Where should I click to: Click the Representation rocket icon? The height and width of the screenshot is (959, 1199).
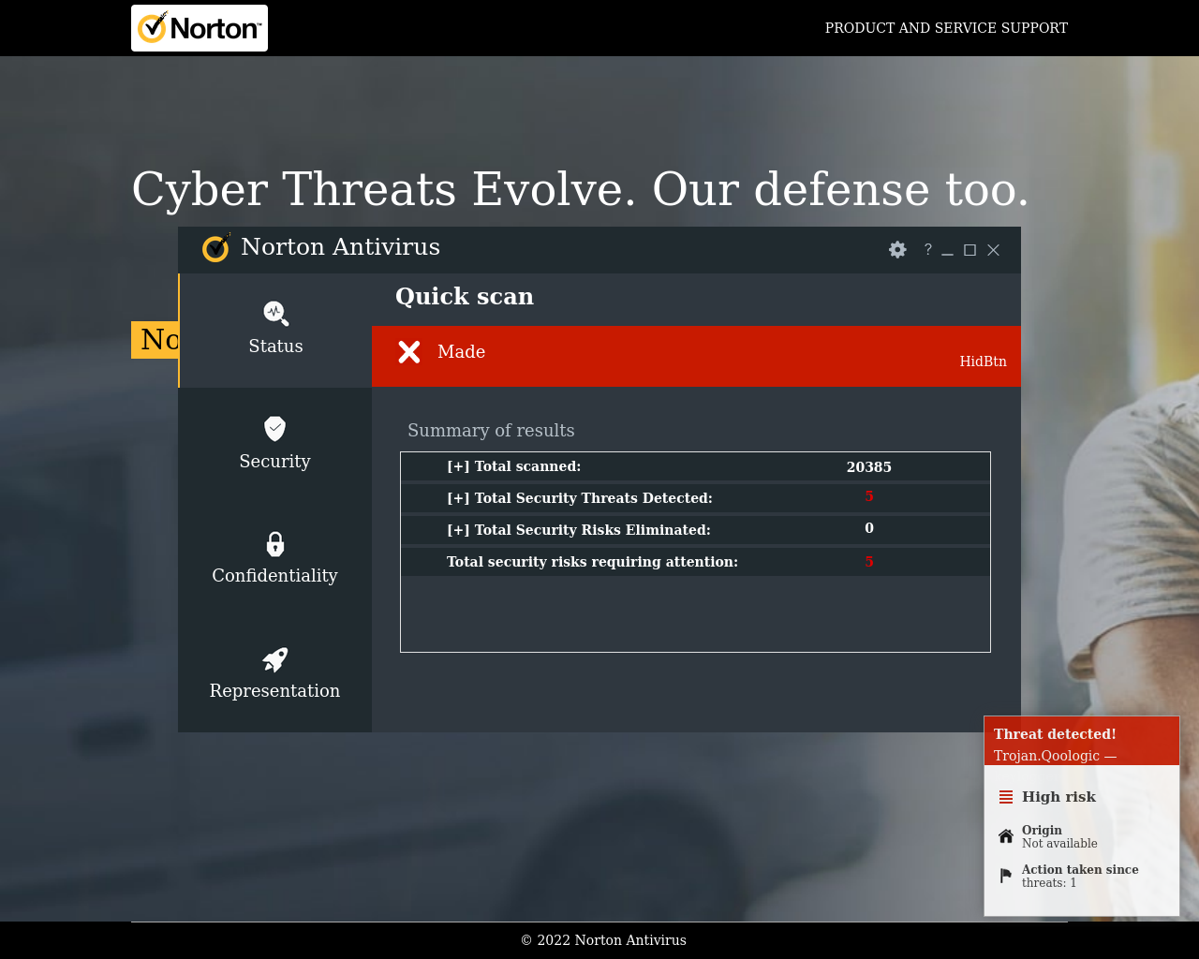point(274,660)
